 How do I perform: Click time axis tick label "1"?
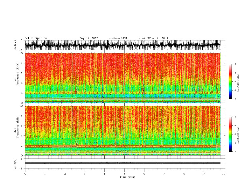tap(45, 174)
